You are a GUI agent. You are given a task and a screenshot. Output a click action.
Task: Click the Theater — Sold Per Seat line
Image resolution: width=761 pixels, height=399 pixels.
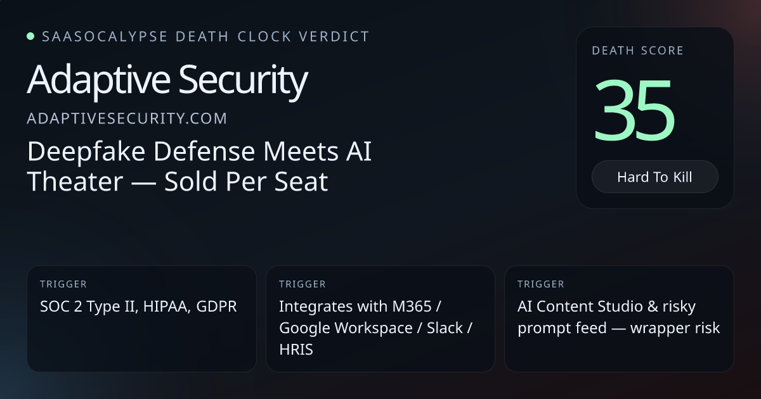pos(178,182)
